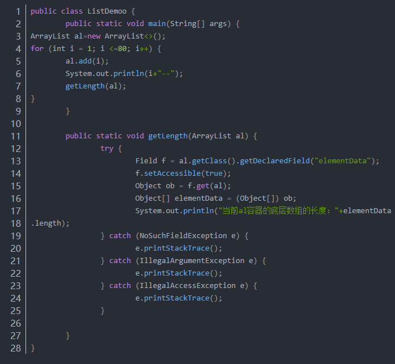Click 'i++' in the for loop
395x364 pixels.
pos(142,49)
